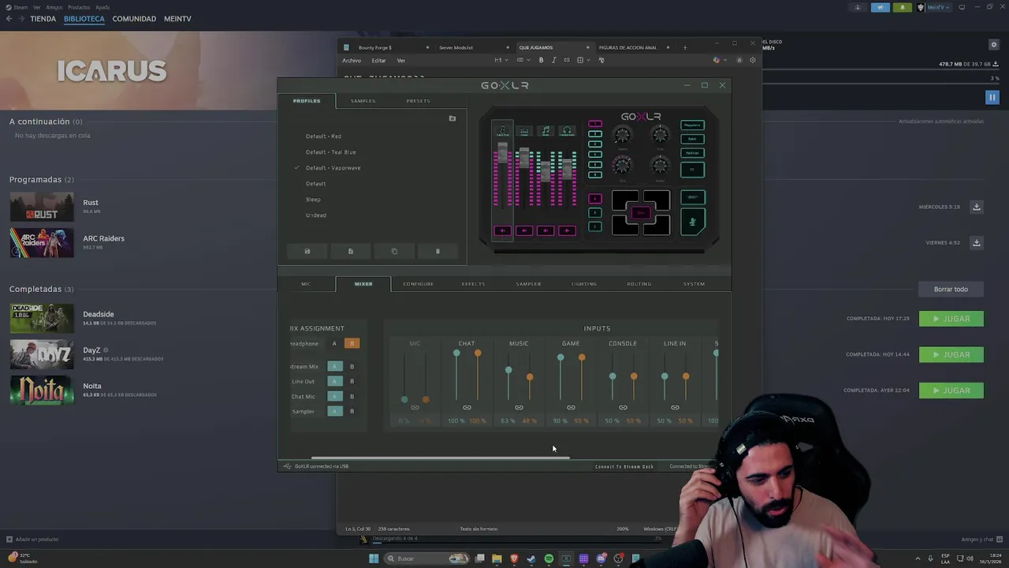Link the GAME input faders
The width and height of the screenshot is (1009, 568).
(x=571, y=408)
